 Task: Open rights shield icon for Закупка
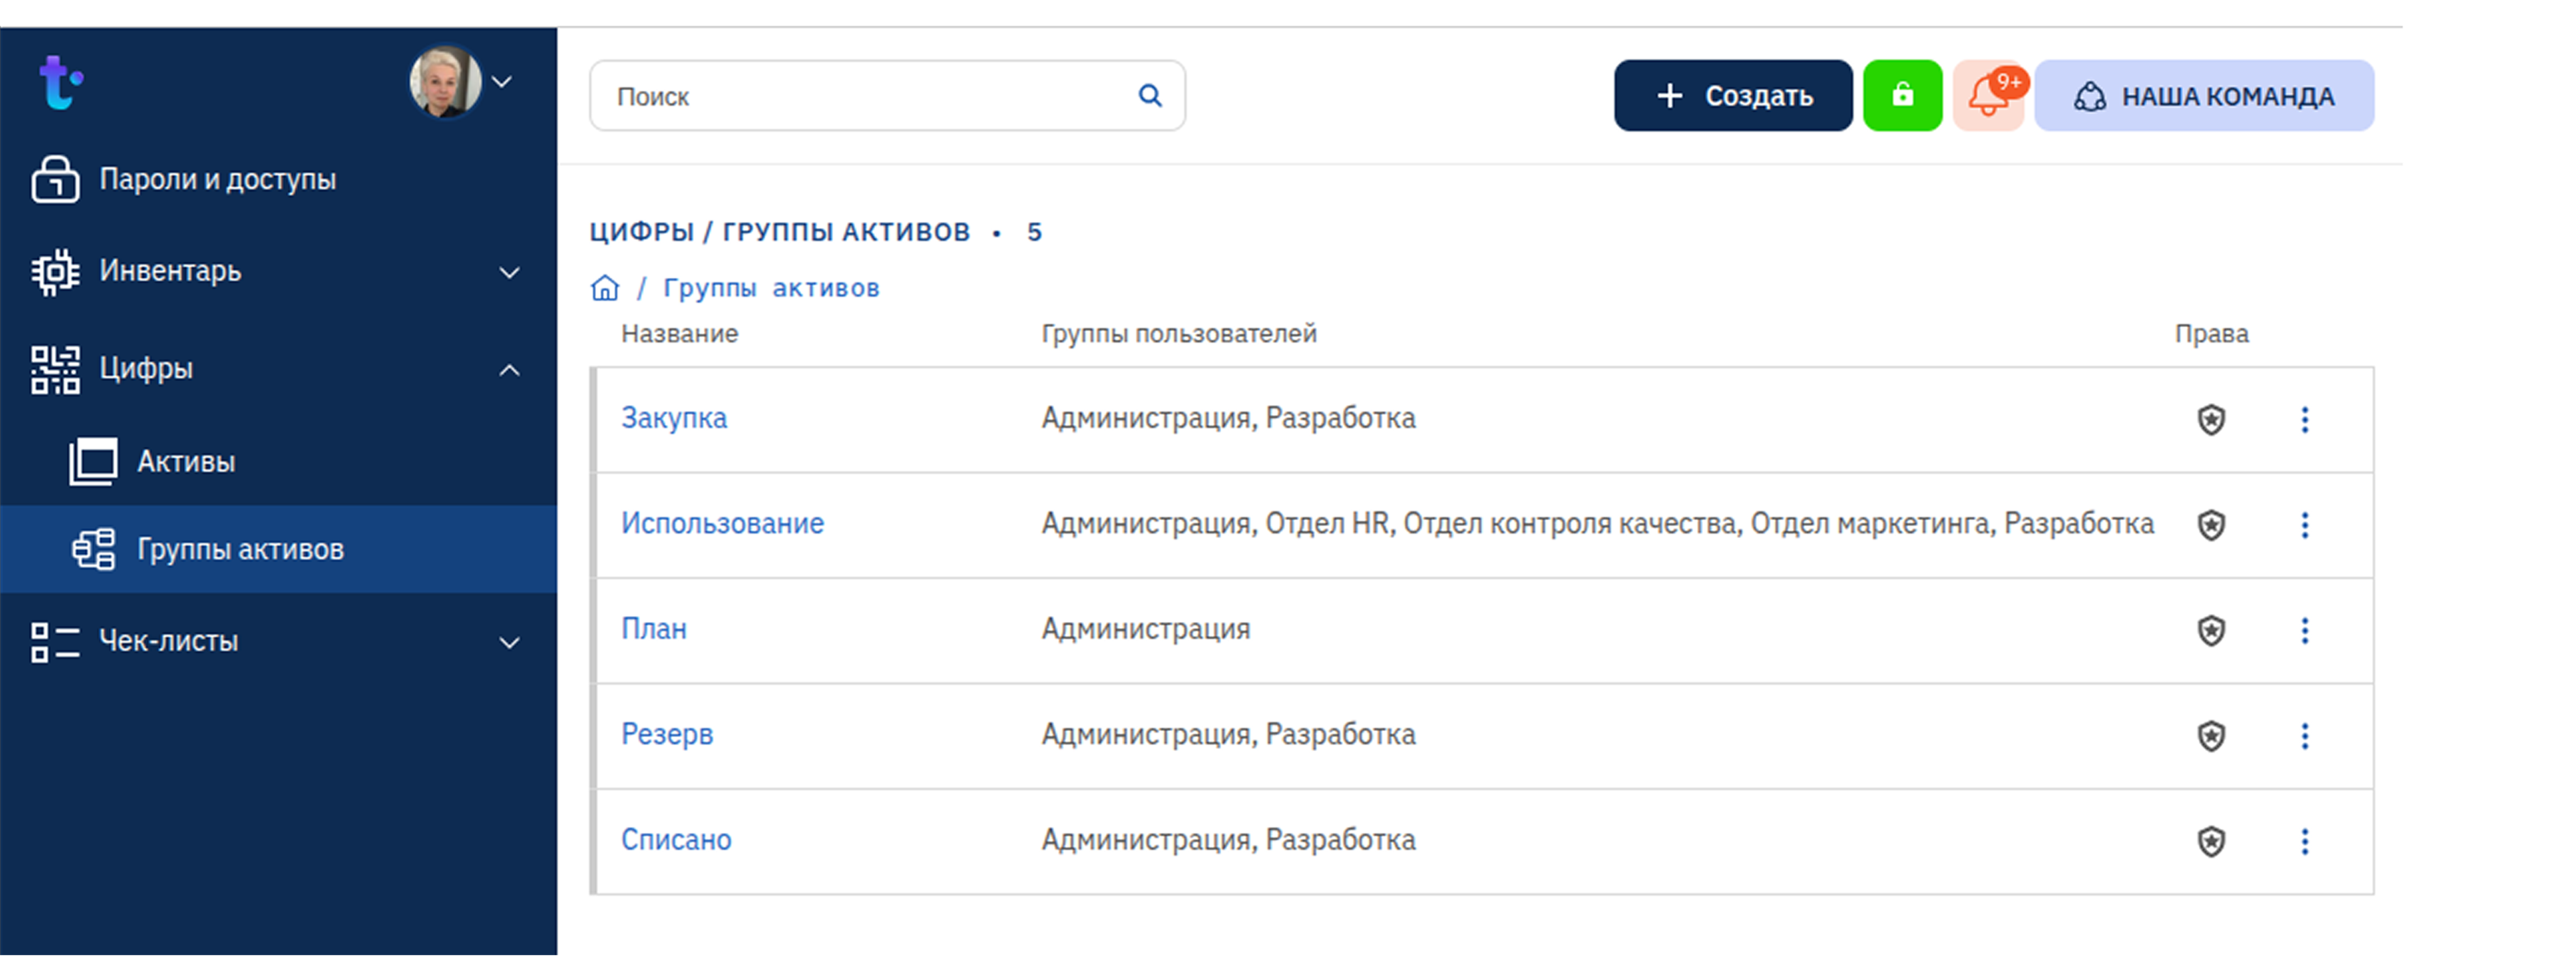coord(2210,420)
